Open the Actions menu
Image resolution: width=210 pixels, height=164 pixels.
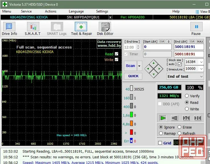pos(51,11)
